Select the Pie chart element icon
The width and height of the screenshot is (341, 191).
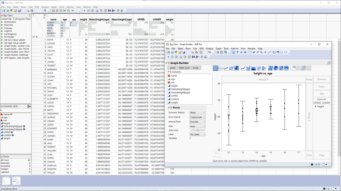pyautogui.click(x=276, y=68)
